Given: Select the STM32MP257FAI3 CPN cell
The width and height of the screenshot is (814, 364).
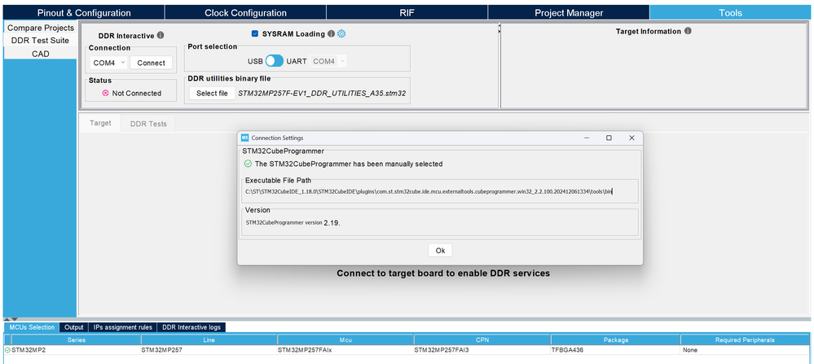Looking at the screenshot, I should [482, 350].
